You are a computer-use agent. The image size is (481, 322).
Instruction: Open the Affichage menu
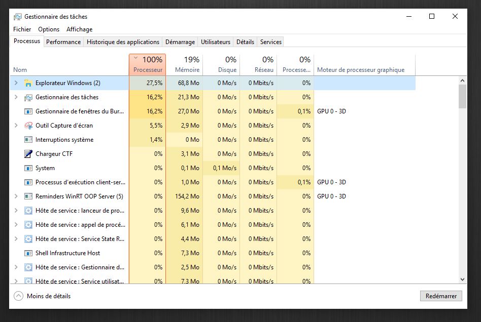(x=80, y=29)
